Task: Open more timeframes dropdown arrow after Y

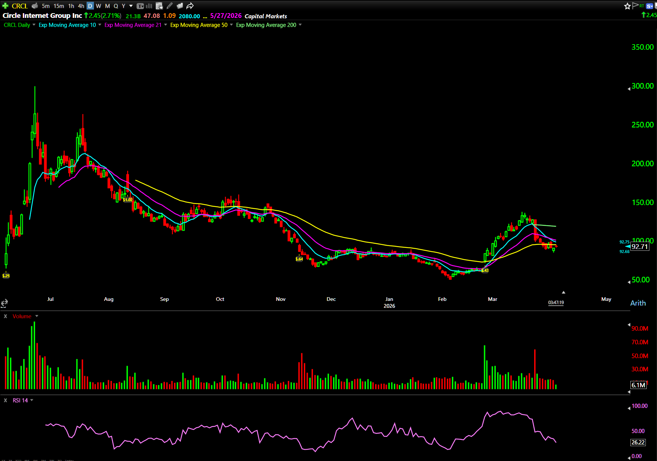Action: 131,6
